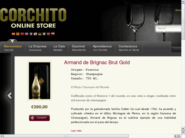Open the Bienvenidos Corchito tab
This screenshot has width=185, height=138.
pos(13,48)
